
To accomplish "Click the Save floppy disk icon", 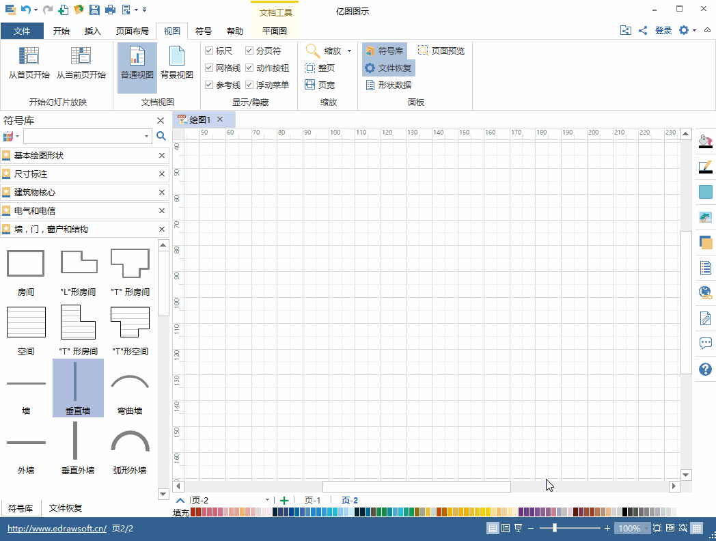I will 94,9.
